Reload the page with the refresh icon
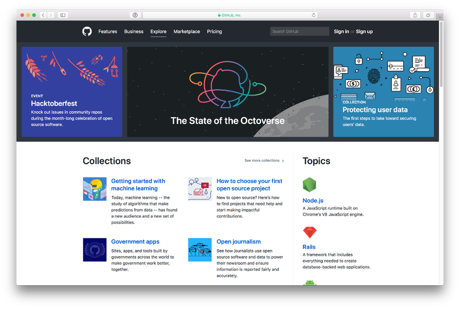 314,15
